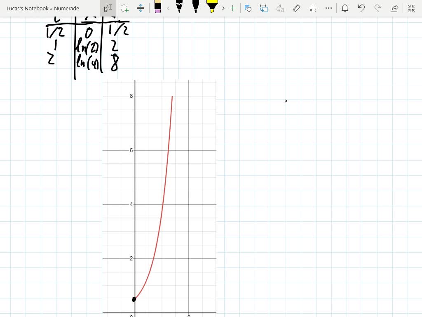Undo the last ink stroke
The image size is (422, 317).
361,8
